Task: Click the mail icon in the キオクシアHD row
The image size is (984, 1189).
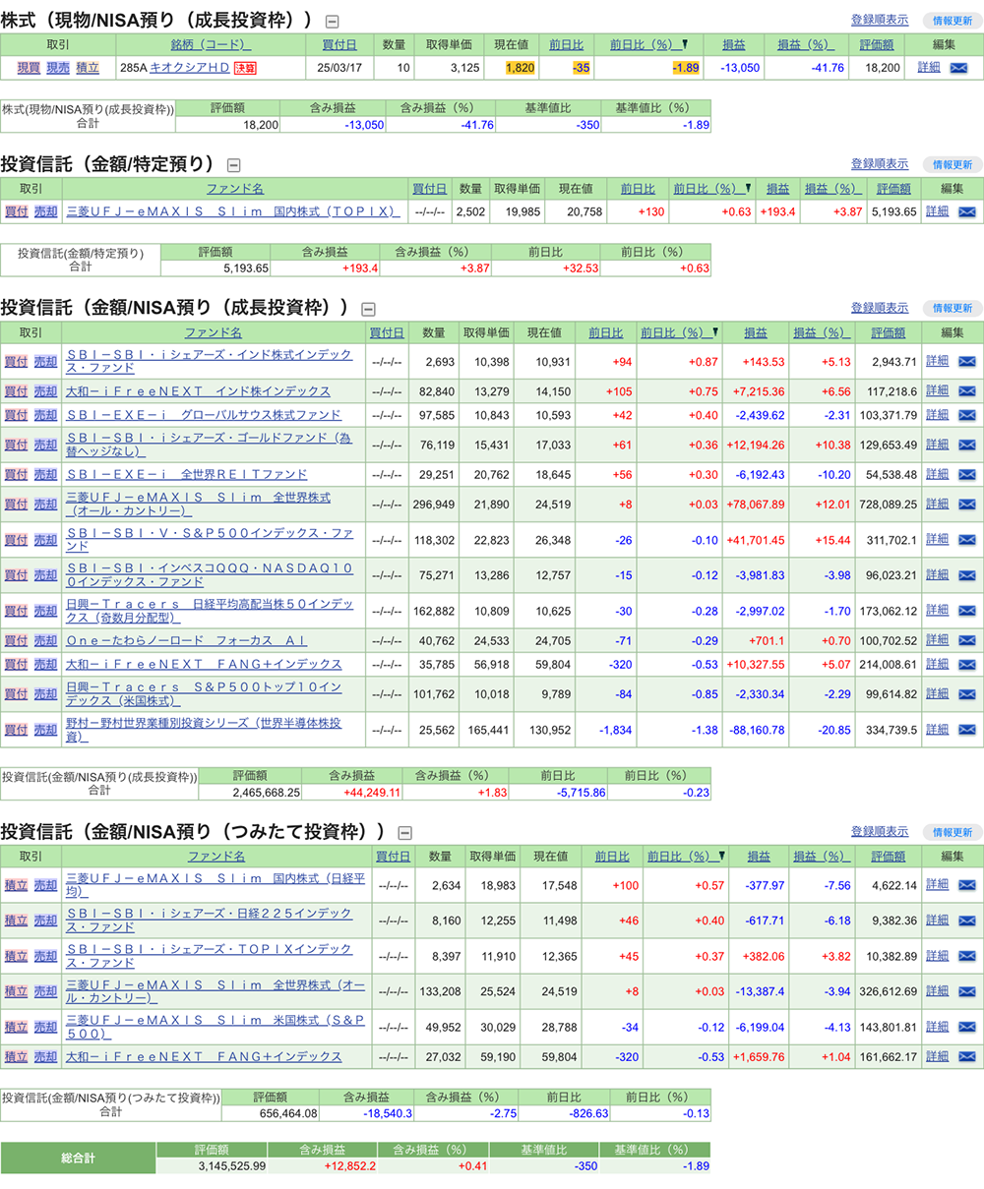Action: click(957, 68)
